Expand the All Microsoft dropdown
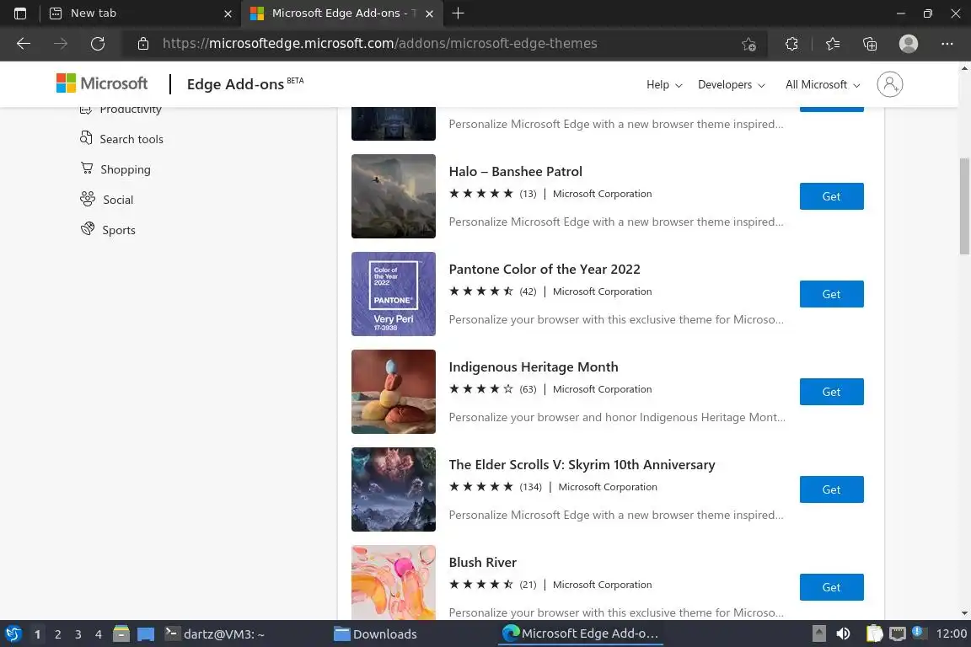This screenshot has width=971, height=647. point(823,85)
